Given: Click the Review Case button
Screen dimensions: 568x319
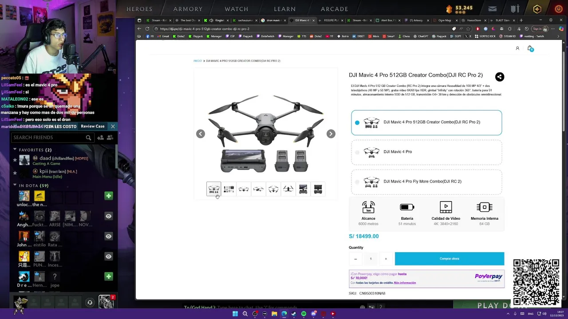Looking at the screenshot, I should point(93,126).
